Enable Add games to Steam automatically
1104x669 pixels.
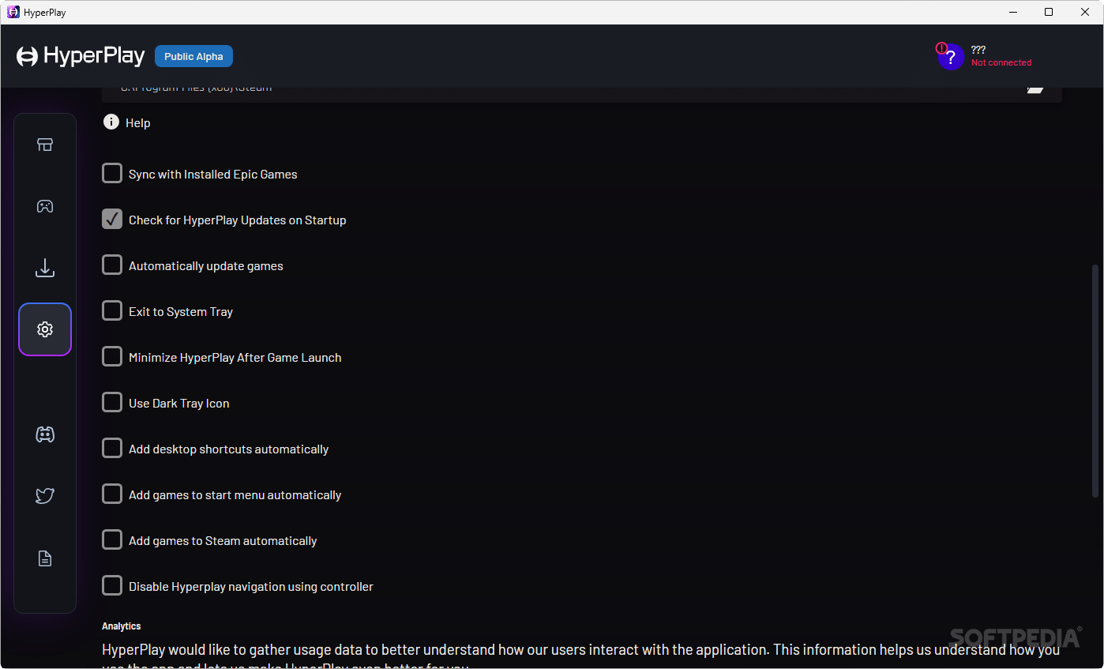tap(112, 540)
